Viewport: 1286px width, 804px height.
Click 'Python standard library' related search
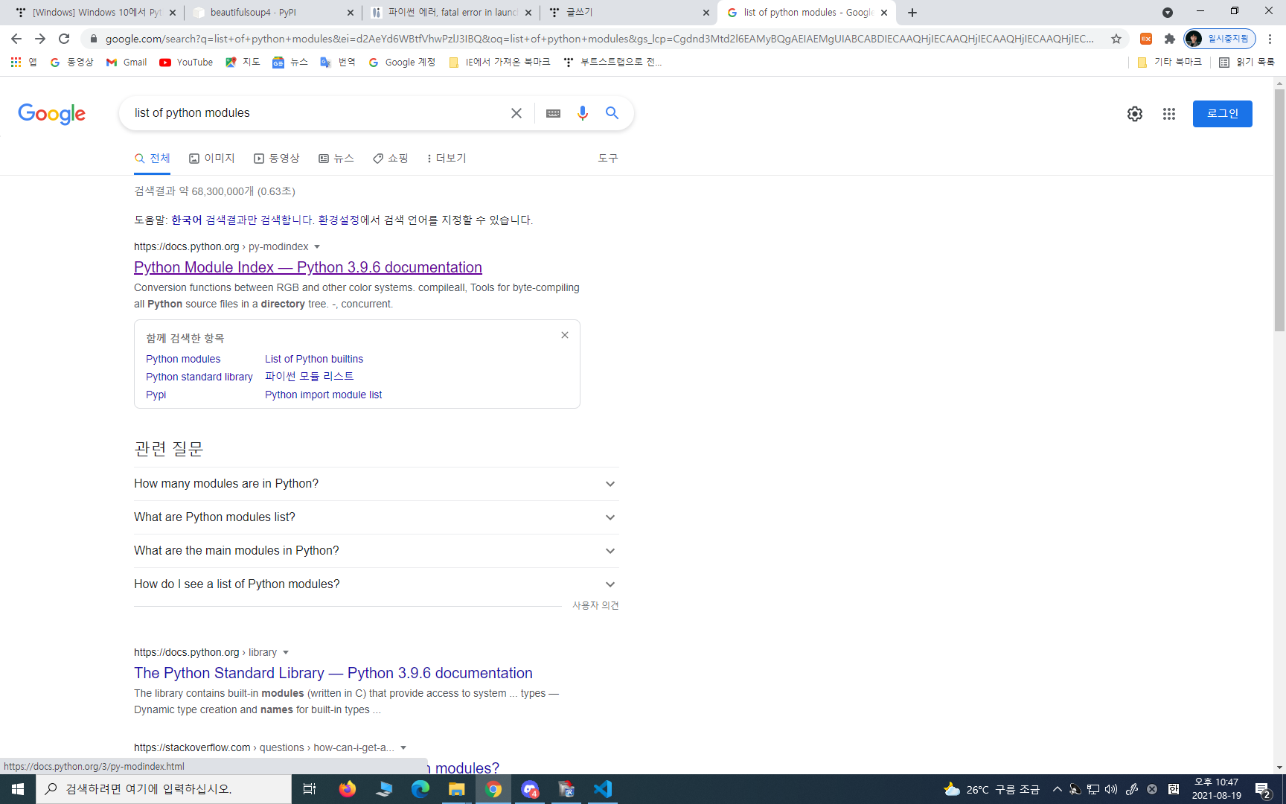pyautogui.click(x=199, y=377)
